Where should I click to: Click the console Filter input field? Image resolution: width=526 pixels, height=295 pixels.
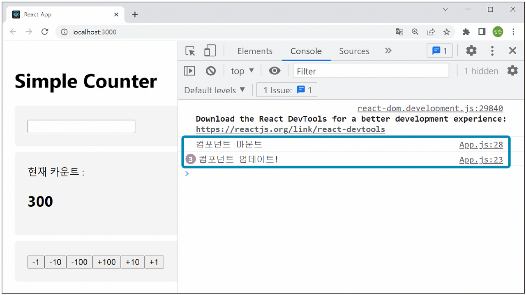click(x=371, y=71)
